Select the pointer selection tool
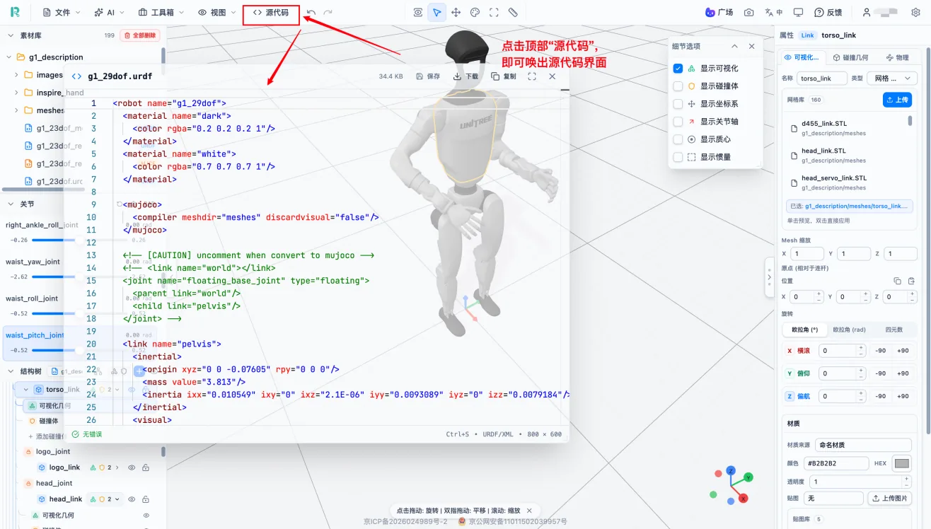The height and width of the screenshot is (529, 931). [437, 13]
